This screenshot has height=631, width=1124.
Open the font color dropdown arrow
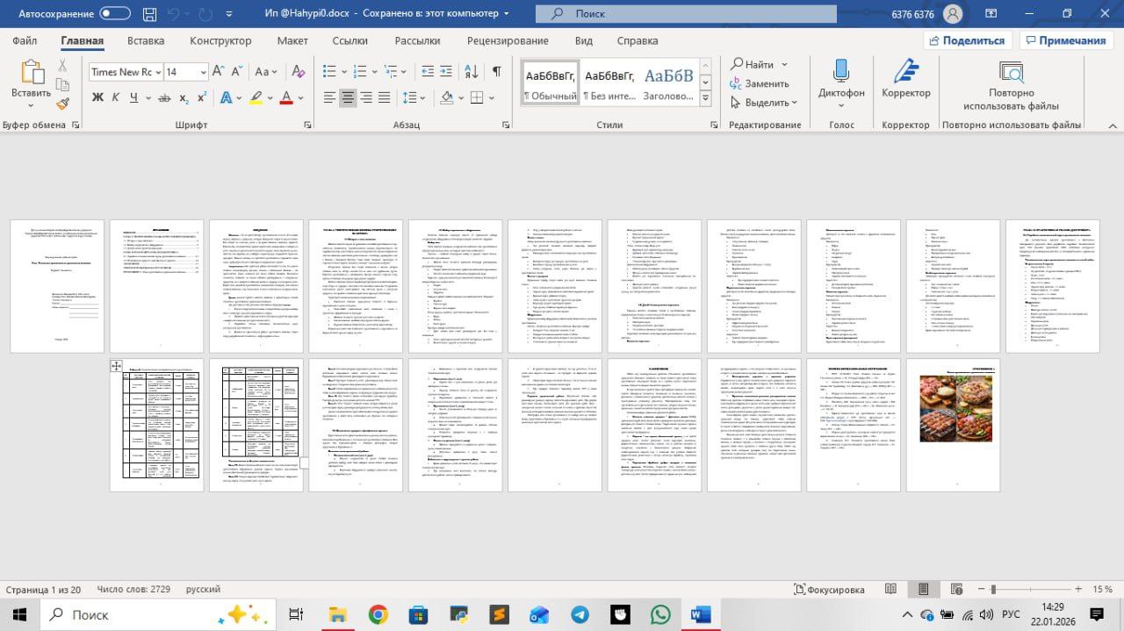(x=299, y=97)
